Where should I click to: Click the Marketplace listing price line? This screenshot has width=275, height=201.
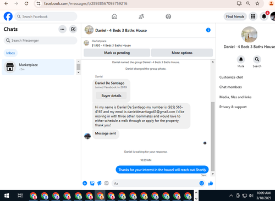tap(111, 46)
